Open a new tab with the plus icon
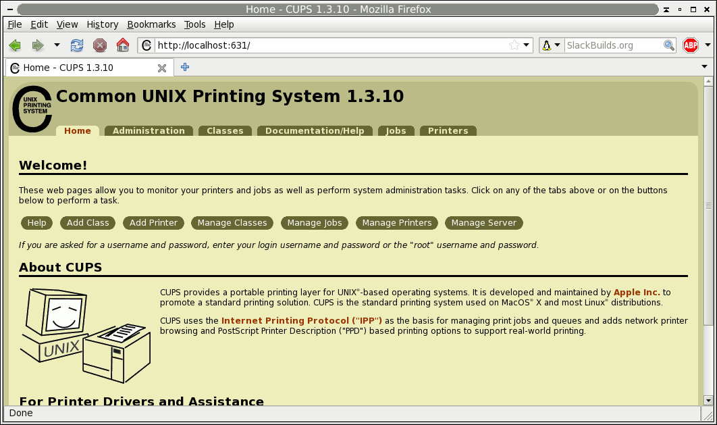This screenshot has width=717, height=425. tap(185, 68)
